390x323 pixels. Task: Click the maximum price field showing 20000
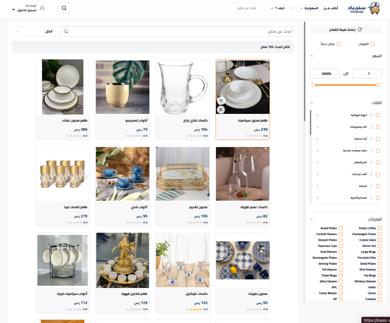pyautogui.click(x=324, y=74)
